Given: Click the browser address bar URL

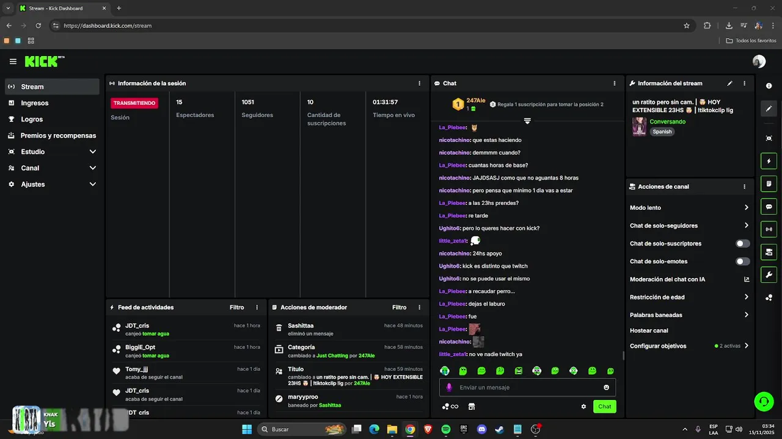Looking at the screenshot, I should (108, 26).
